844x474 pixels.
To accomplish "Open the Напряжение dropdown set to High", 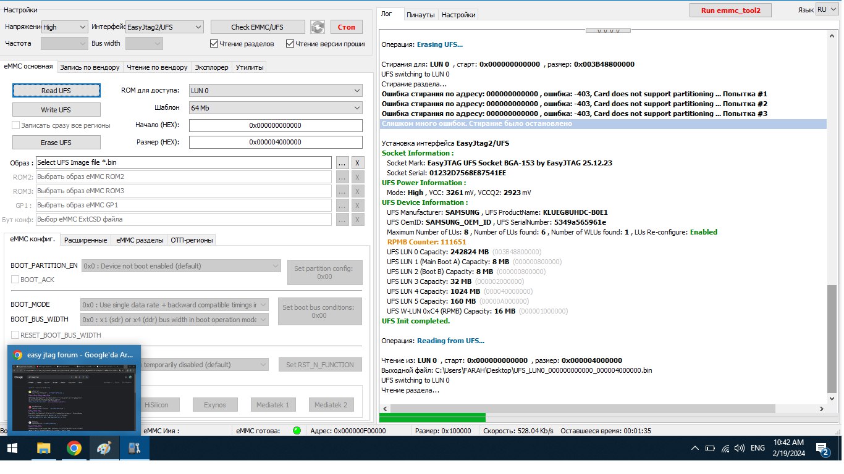I will click(x=65, y=27).
